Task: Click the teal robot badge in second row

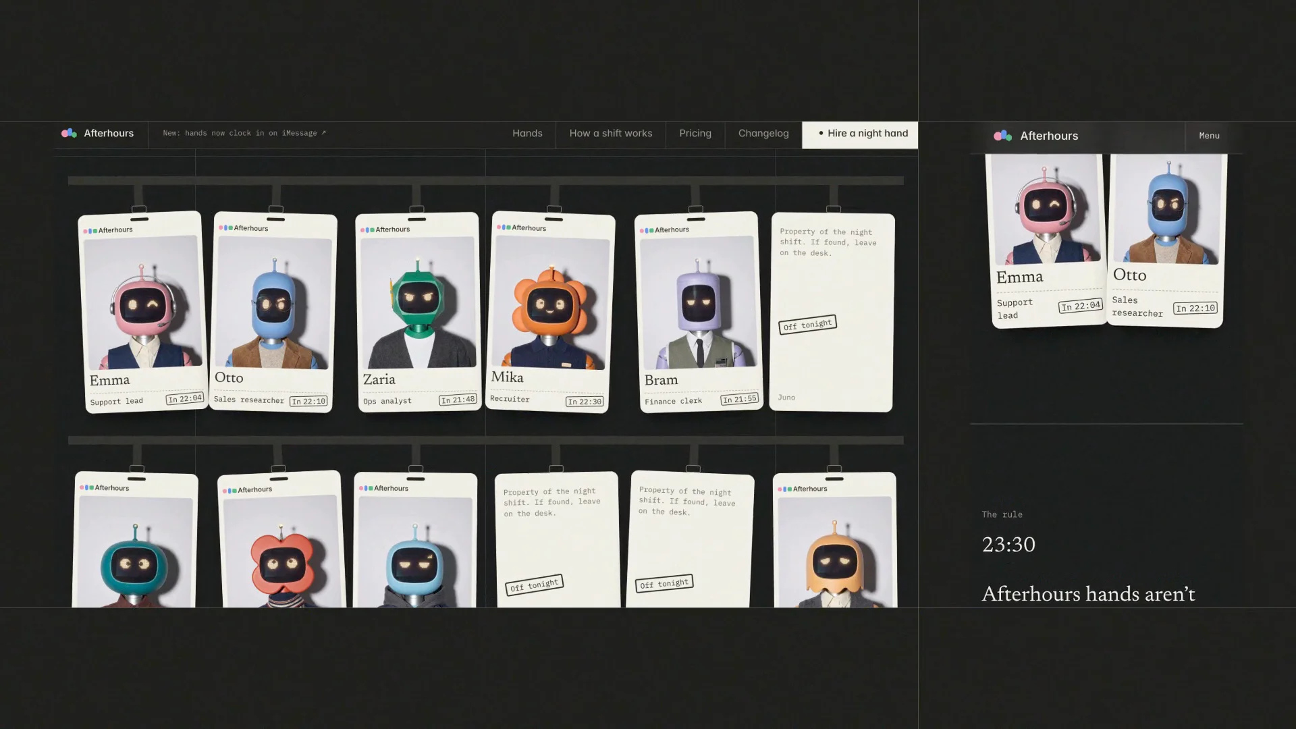Action: tap(136, 540)
